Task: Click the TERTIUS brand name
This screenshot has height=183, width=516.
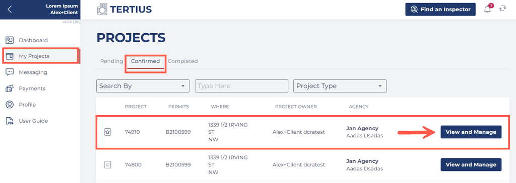Action: click(131, 10)
